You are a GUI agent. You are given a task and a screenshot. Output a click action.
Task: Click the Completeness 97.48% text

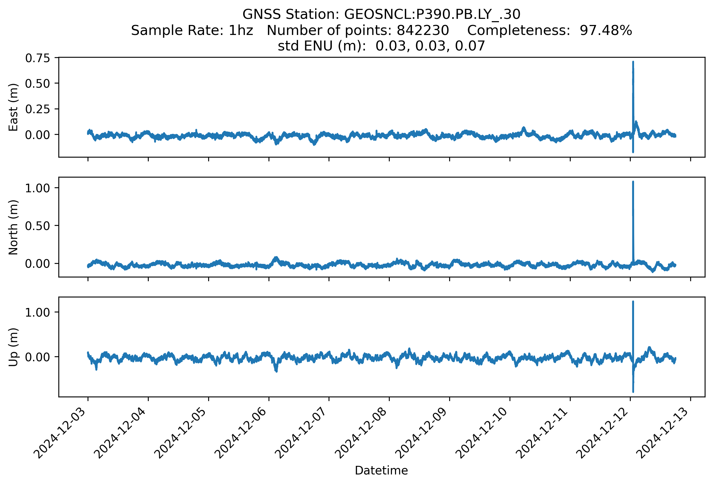pos(549,30)
